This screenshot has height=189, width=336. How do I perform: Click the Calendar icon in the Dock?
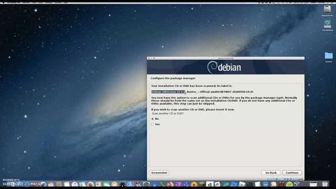51,184
